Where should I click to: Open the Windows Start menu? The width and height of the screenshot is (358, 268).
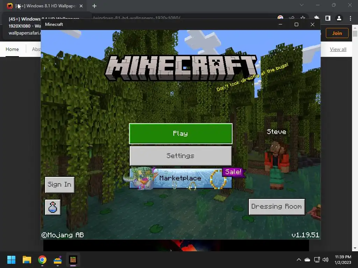11,260
